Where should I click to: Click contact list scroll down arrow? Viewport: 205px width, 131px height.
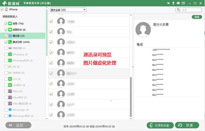(x=131, y=119)
